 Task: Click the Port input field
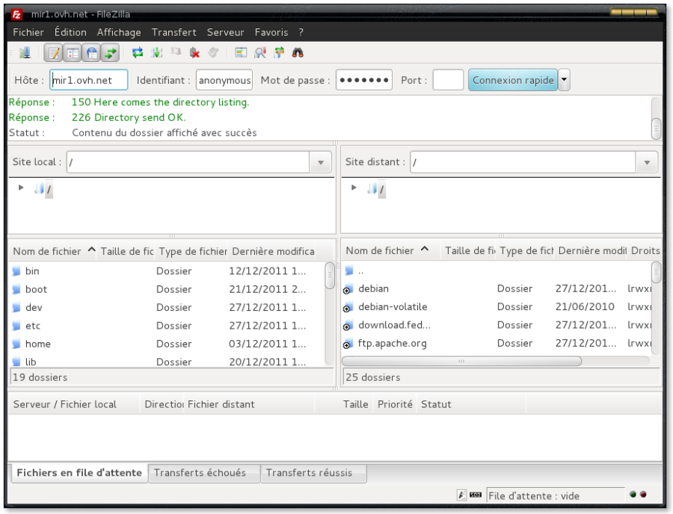click(448, 80)
